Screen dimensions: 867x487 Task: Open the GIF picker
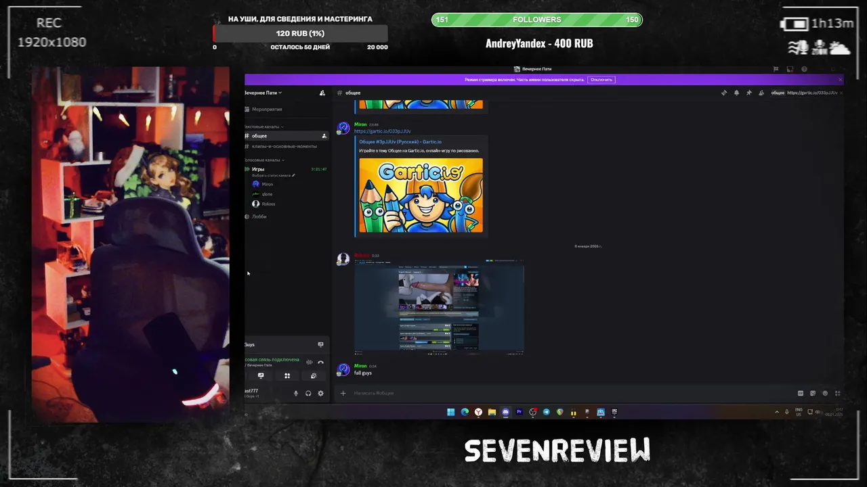pos(801,393)
